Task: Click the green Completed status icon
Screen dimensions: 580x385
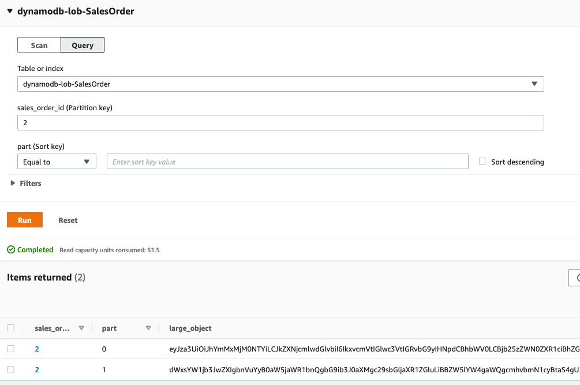Action: click(11, 249)
